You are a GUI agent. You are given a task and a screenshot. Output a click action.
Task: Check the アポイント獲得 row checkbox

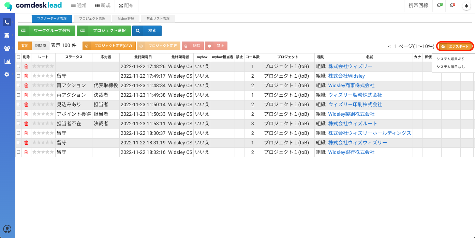pos(19,114)
